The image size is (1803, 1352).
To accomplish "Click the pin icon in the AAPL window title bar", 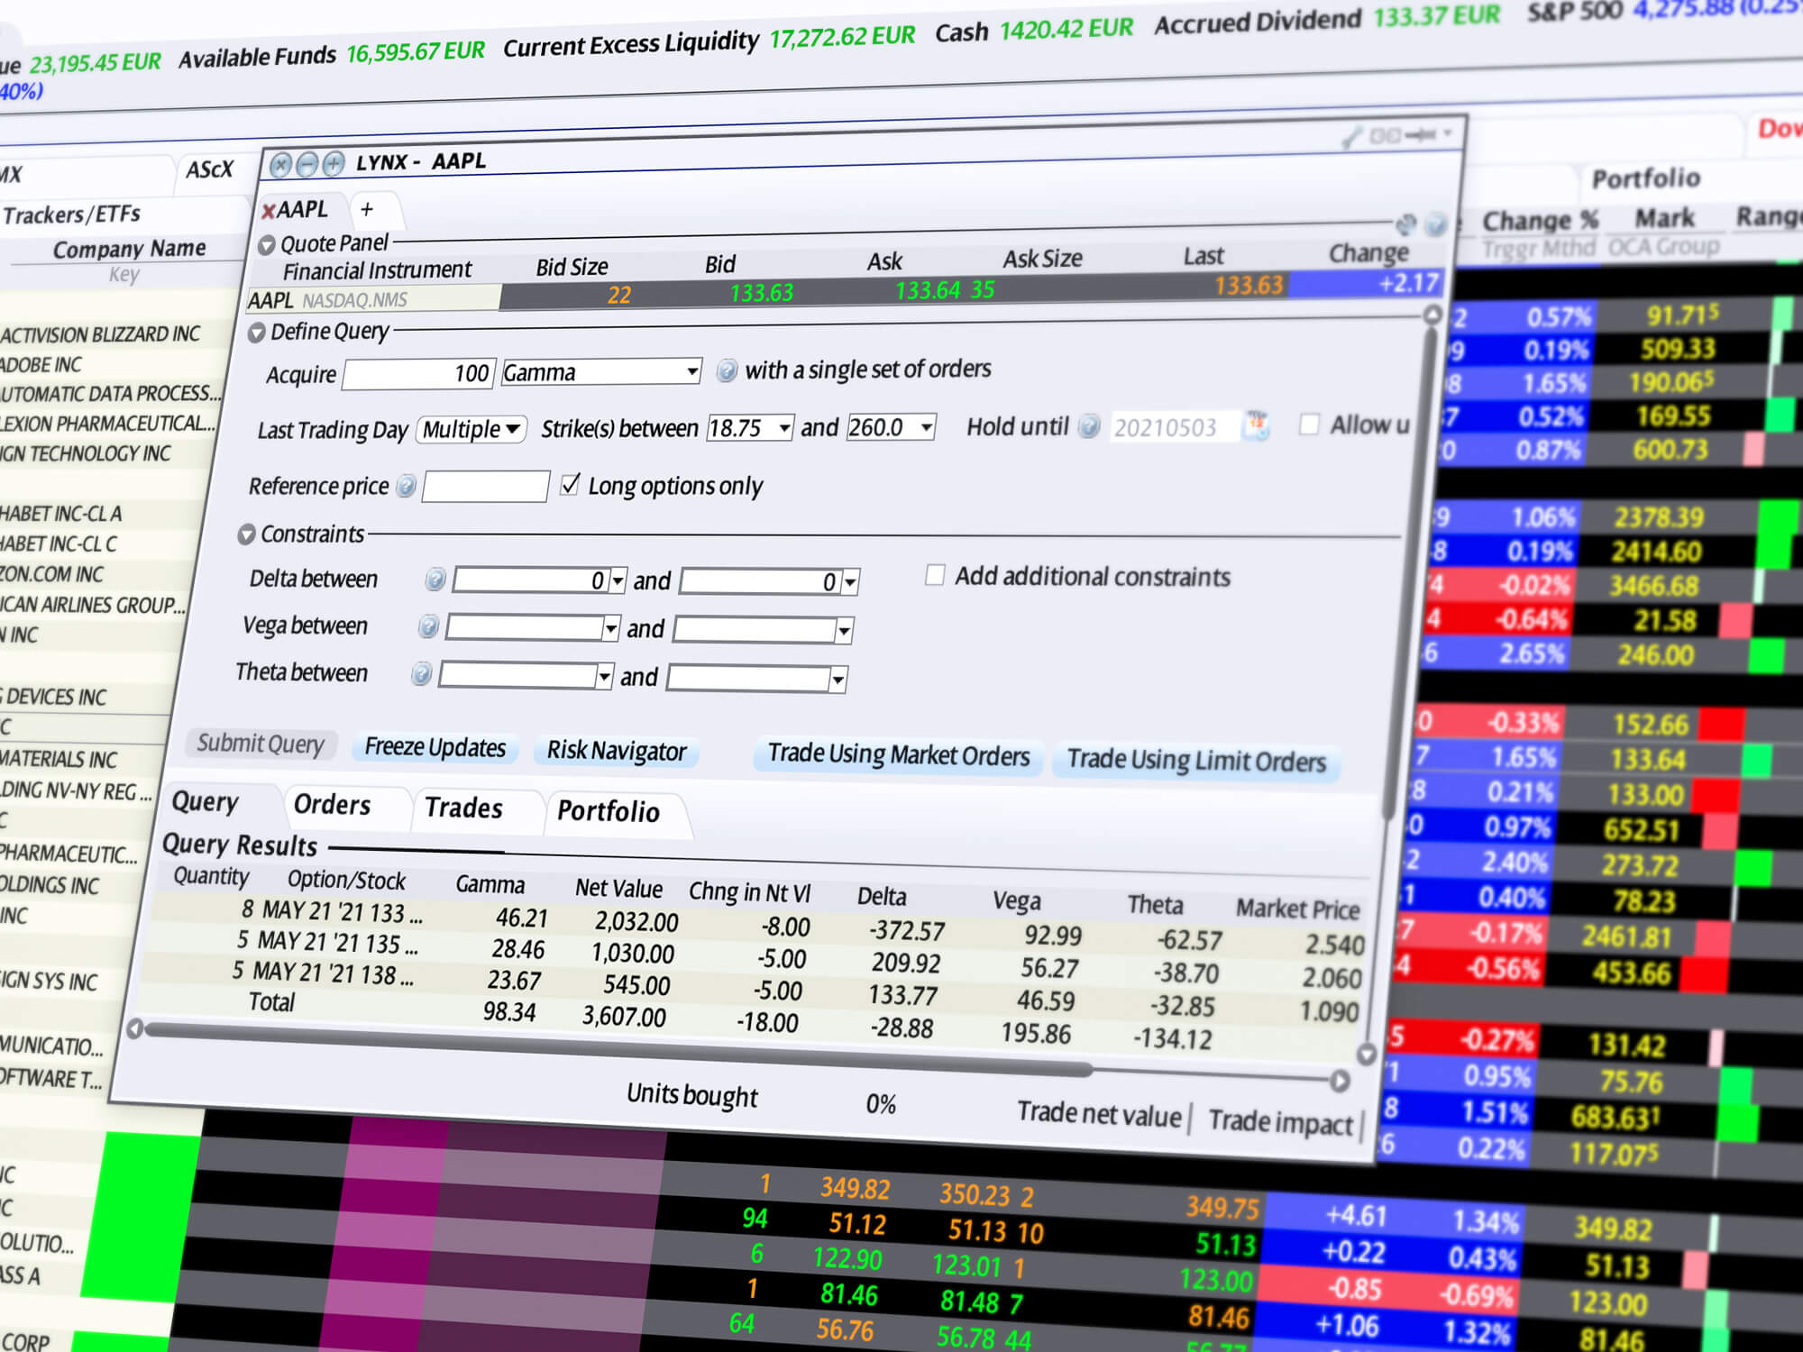I will tap(1423, 134).
